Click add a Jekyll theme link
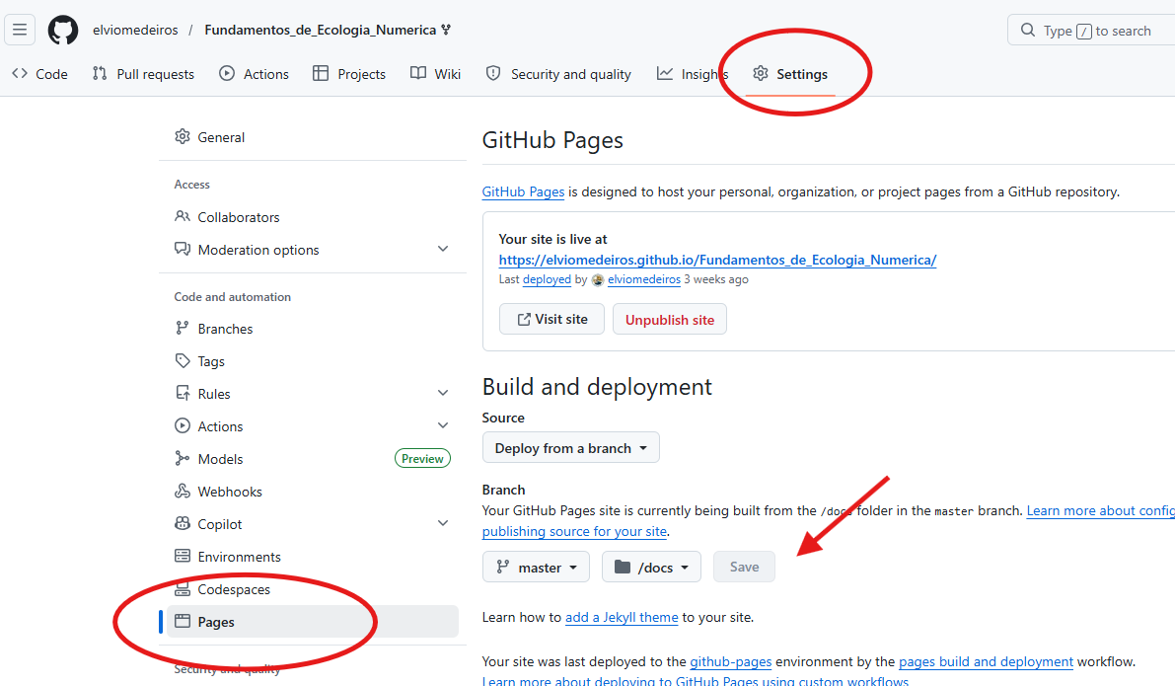Screen dimensions: 1175x686 click(x=622, y=617)
